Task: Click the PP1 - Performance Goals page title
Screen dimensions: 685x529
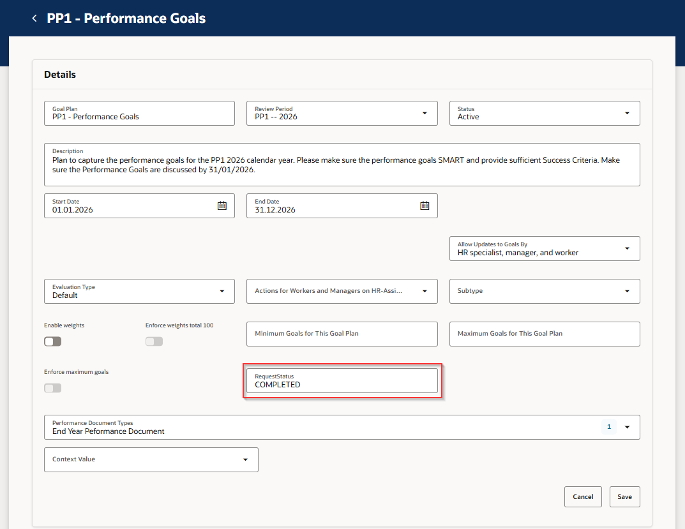Action: click(126, 19)
